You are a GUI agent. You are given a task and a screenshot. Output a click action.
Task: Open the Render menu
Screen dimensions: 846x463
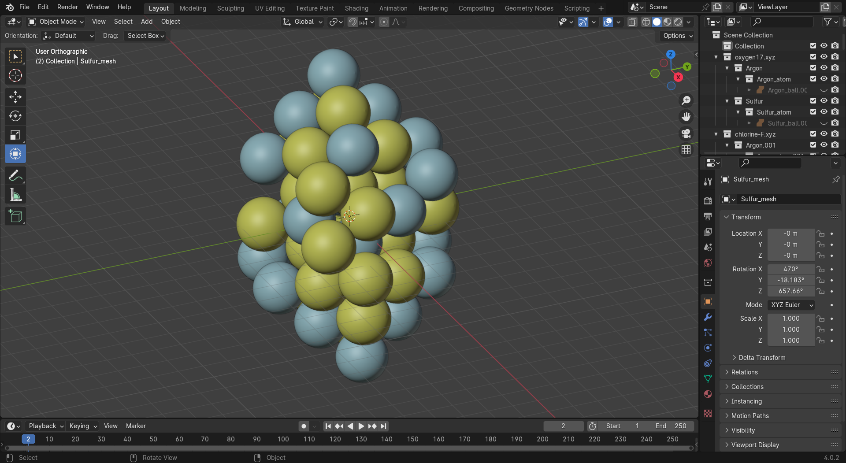coord(67,7)
